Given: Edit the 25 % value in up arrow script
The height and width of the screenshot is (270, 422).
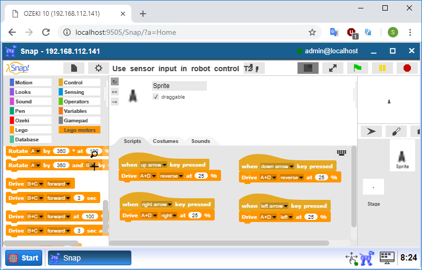Looking at the screenshot, I should pyautogui.click(x=201, y=176).
